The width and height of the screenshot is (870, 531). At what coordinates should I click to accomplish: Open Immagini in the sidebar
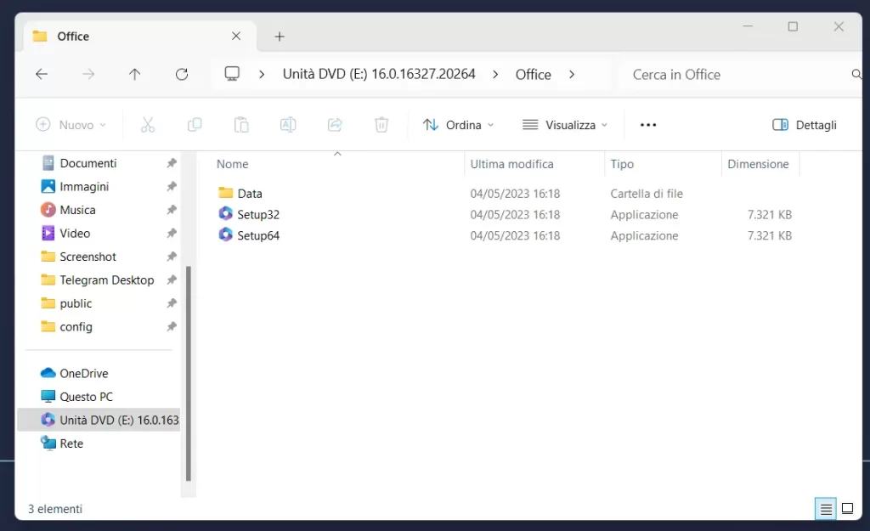[x=84, y=186]
